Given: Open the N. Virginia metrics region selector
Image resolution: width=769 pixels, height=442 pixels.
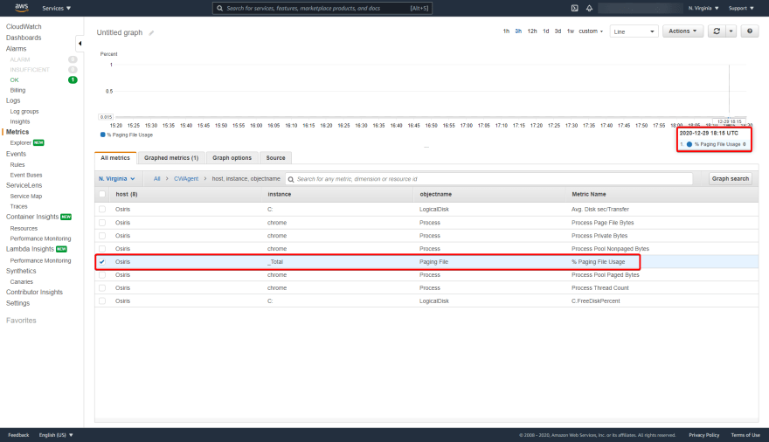Looking at the screenshot, I should tap(117, 179).
